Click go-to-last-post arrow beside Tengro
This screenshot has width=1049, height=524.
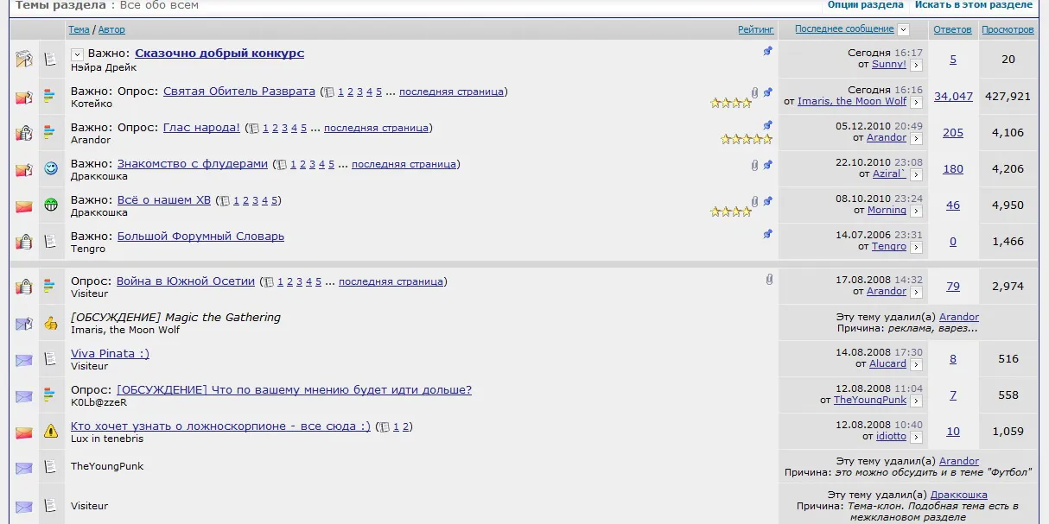click(916, 246)
